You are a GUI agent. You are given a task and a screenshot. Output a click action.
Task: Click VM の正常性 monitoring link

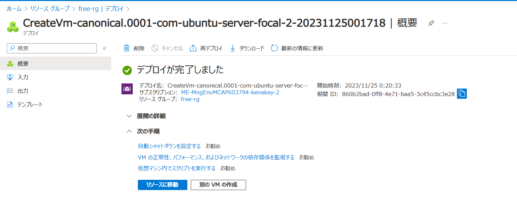(x=216, y=157)
